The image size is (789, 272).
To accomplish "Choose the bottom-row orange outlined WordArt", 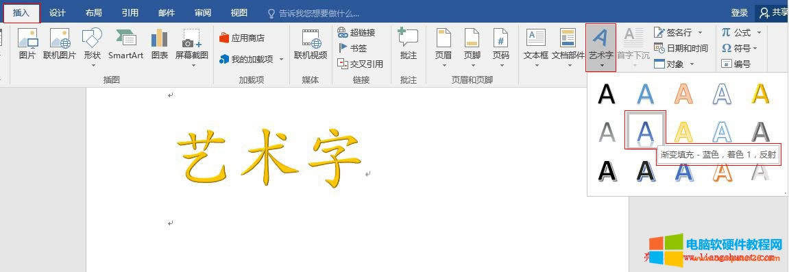I will click(722, 171).
